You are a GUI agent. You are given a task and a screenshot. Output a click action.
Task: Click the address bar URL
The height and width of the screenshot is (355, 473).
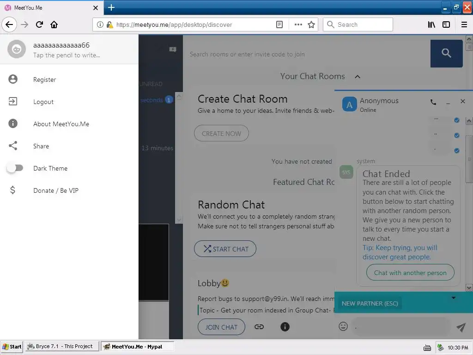point(174,24)
